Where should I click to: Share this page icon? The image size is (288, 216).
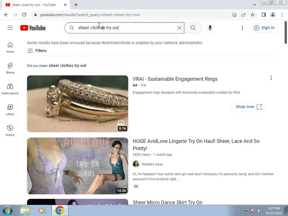(x=244, y=15)
